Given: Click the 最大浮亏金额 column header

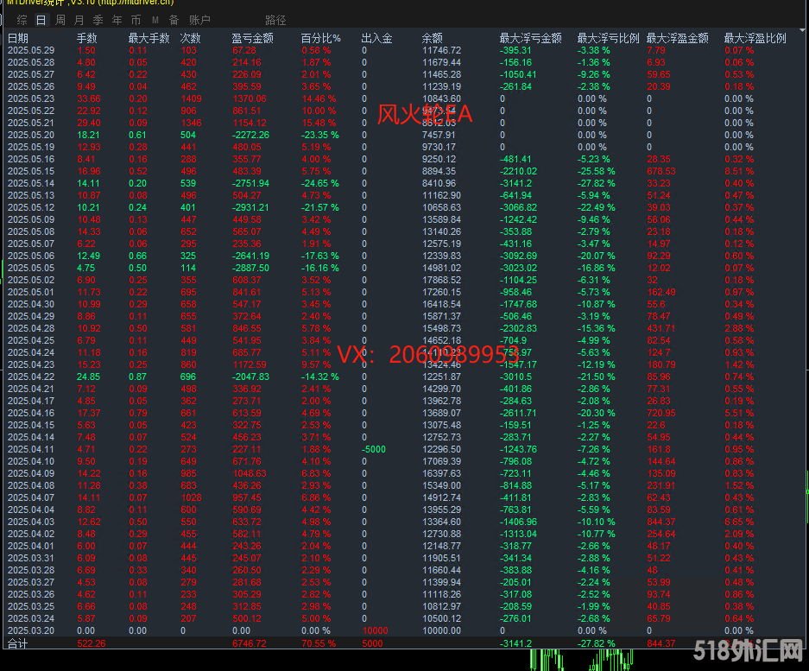Looking at the screenshot, I should coord(530,38).
